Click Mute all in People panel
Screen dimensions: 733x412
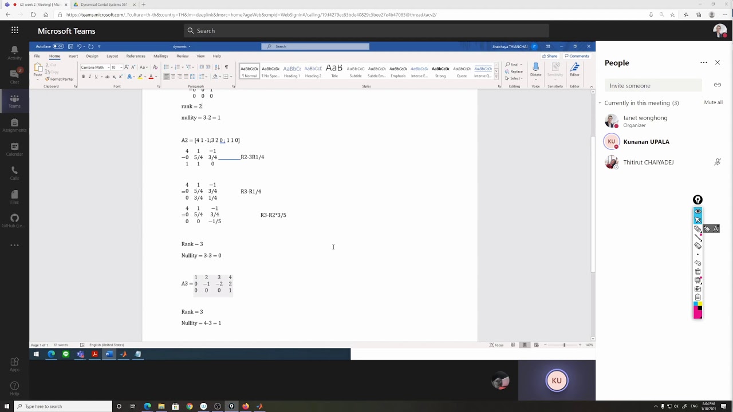click(713, 102)
